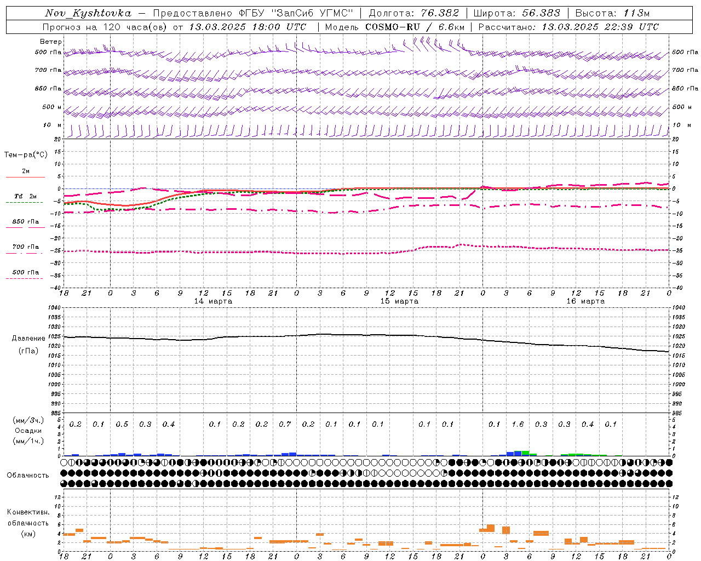Image resolution: width=701 pixels, height=561 pixels.
Task: Click the 'Облачность' cloud cover label
Action: click(28, 476)
